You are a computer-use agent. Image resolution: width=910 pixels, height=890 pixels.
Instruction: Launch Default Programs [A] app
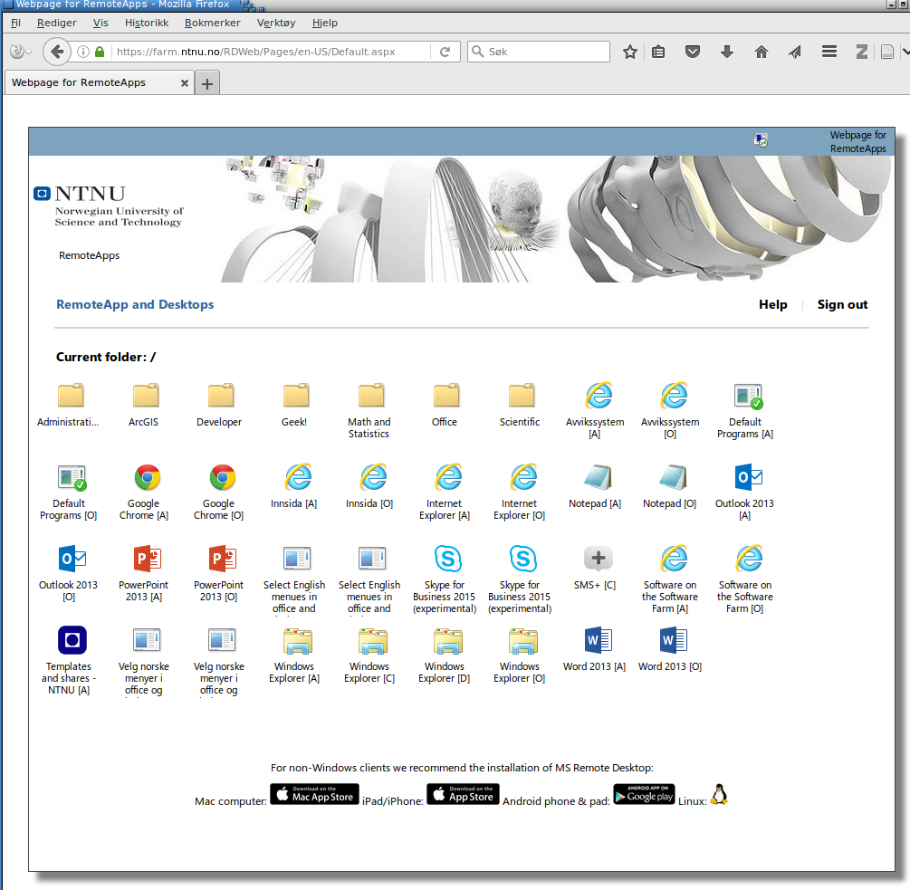(x=748, y=396)
